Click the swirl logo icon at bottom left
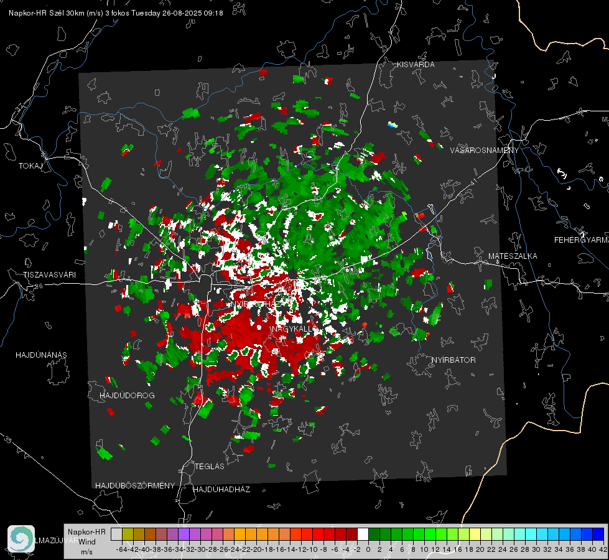The width and height of the screenshot is (609, 560). point(21,539)
